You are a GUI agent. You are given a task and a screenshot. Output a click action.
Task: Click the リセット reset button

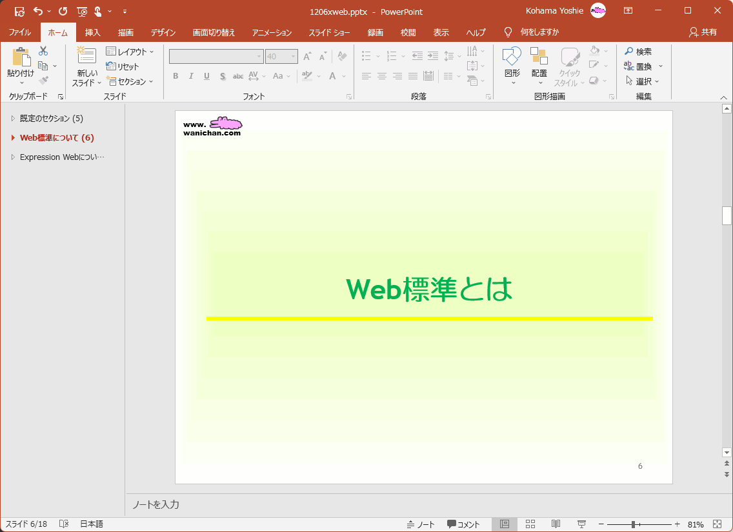click(123, 66)
